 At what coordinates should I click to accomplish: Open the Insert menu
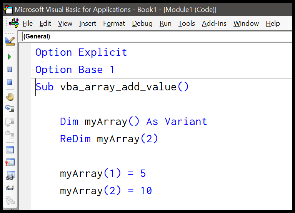pos(88,23)
